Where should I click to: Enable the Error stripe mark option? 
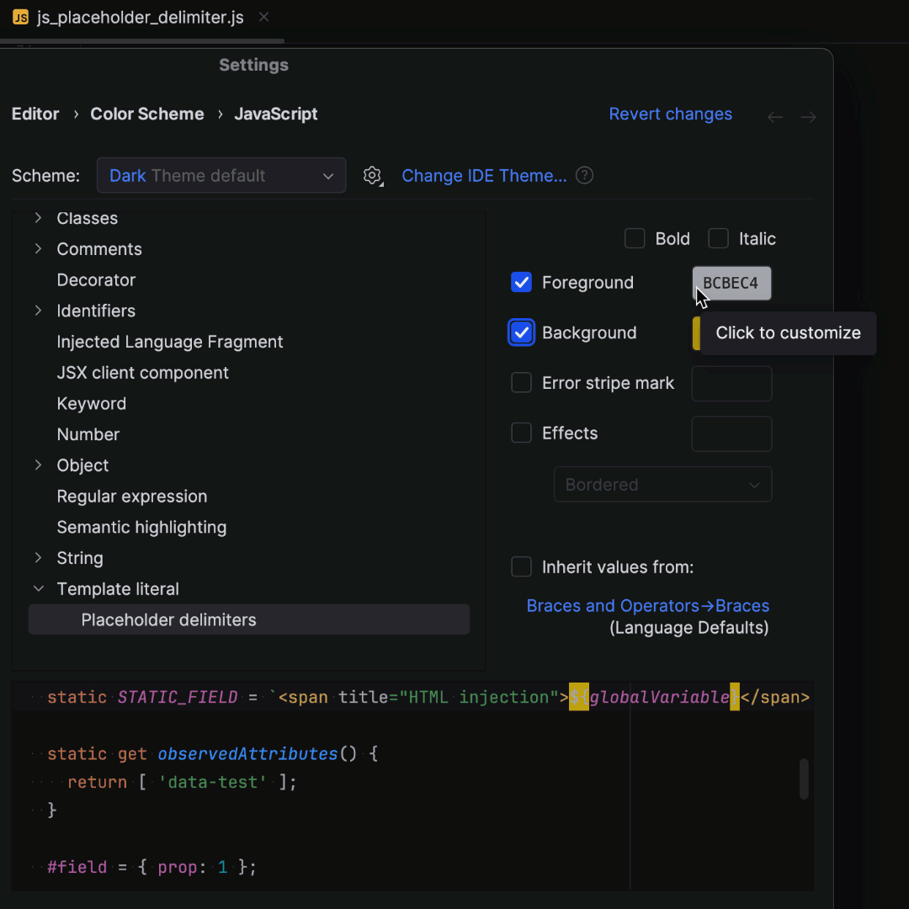[x=521, y=383]
